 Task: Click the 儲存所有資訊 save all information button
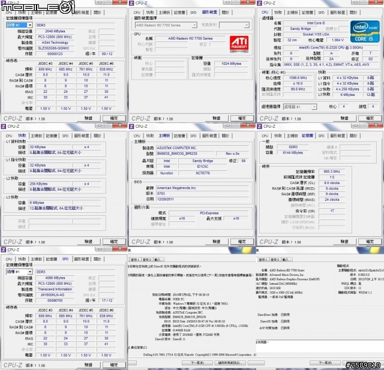pyautogui.click(x=230, y=363)
